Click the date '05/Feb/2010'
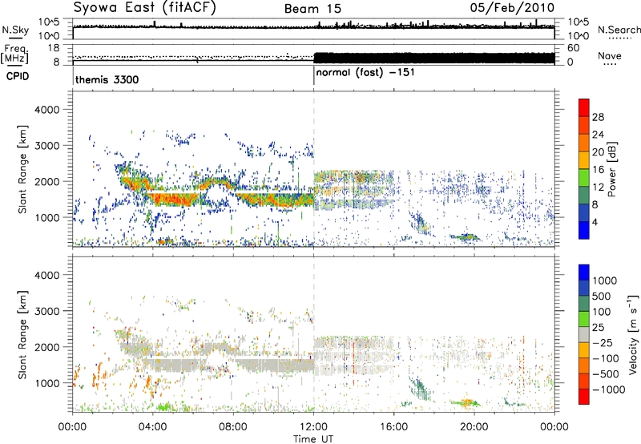641x444 pixels. (512, 8)
